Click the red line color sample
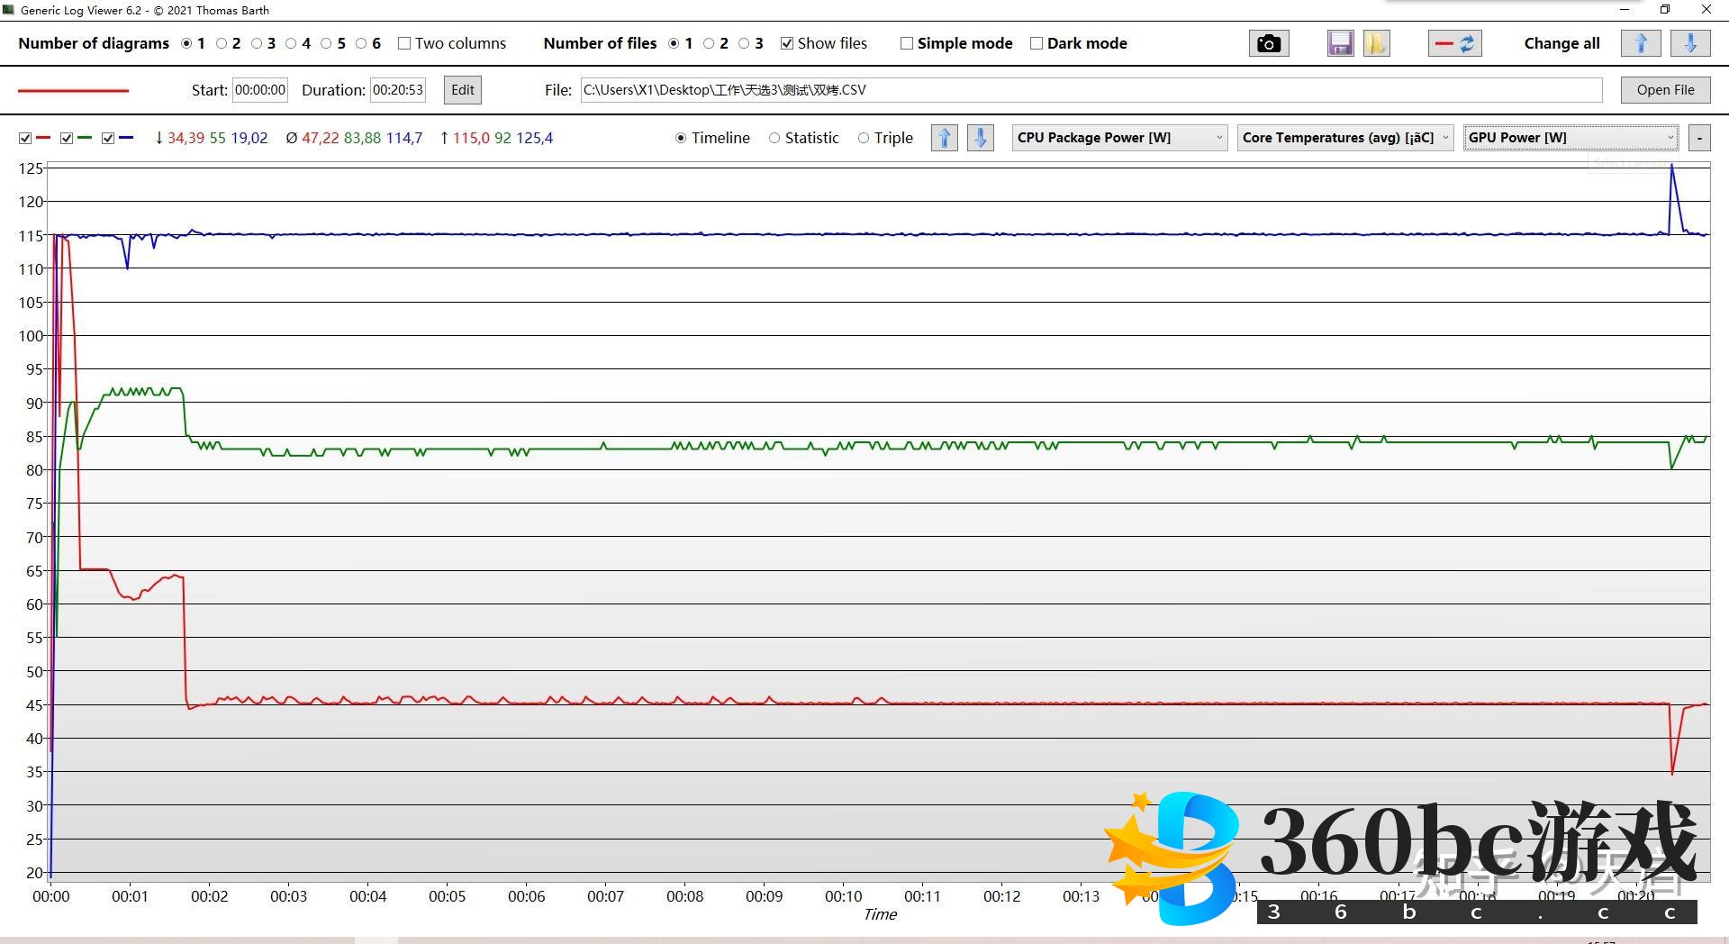 (x=74, y=90)
